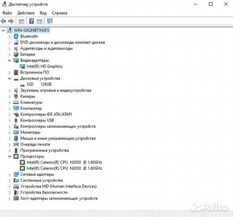Click the Системные устройства folder icon
This screenshot has width=233, height=217.
point(16,180)
